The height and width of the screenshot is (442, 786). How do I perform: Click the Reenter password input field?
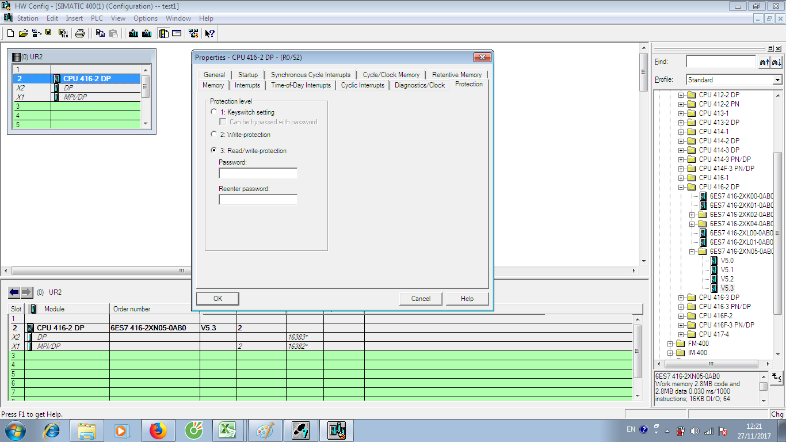point(258,200)
